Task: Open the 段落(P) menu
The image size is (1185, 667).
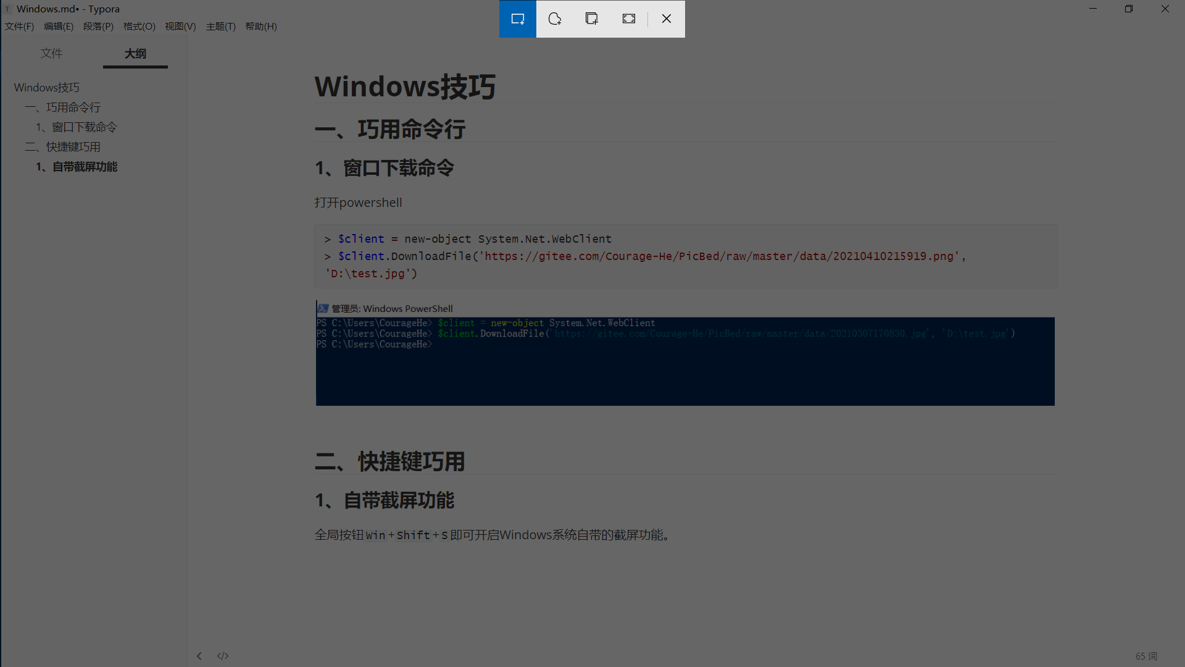Action: [98, 26]
